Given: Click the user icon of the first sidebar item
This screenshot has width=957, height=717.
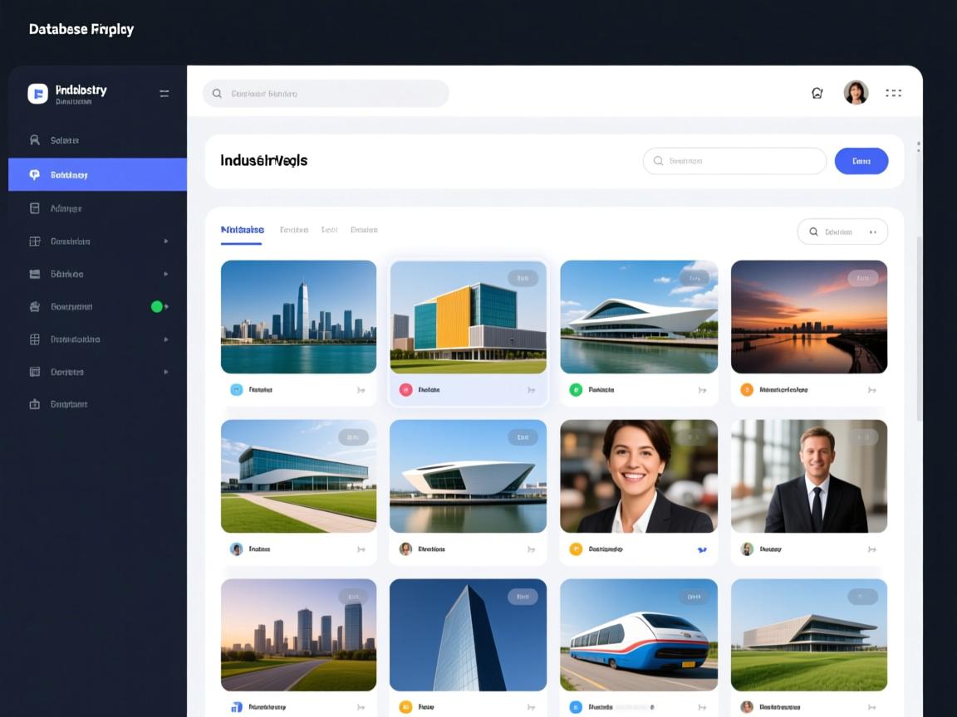Looking at the screenshot, I should pos(35,140).
